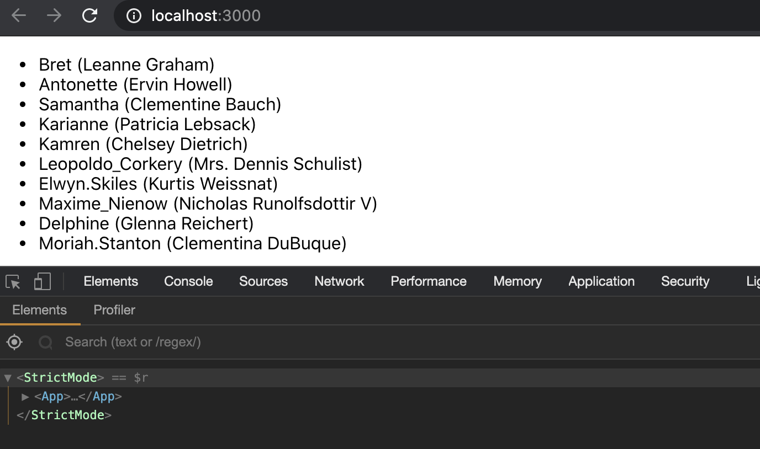
Task: Focus the localhost:3000 address bar
Action: (436, 15)
